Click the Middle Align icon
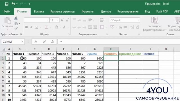Viewport: 180px width, 101px height. [x=79, y=20]
